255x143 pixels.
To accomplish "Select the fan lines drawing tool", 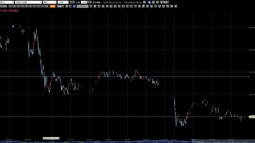I will pyautogui.click(x=111, y=6).
